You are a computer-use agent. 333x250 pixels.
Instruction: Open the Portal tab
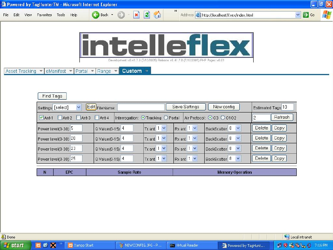coord(85,71)
